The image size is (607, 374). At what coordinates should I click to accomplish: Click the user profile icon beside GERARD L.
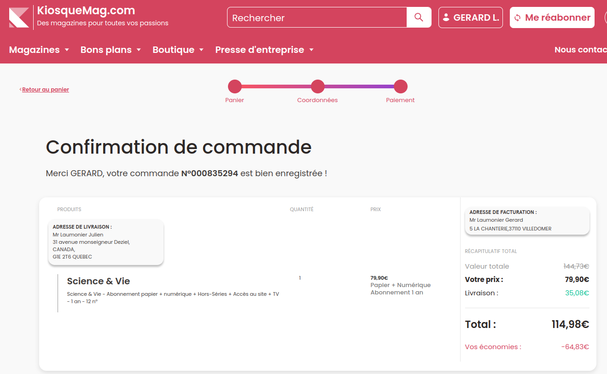click(x=446, y=17)
